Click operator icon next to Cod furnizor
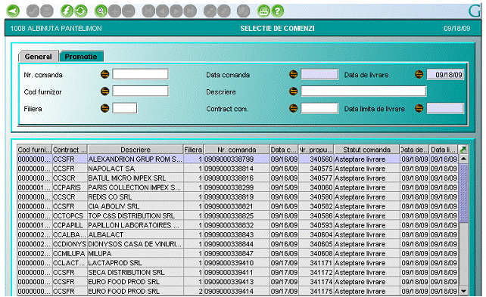486x297 pixels. pyautogui.click(x=104, y=91)
